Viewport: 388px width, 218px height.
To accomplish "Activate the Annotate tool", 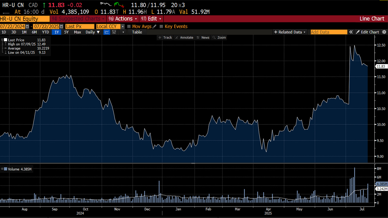I will (x=184, y=38).
